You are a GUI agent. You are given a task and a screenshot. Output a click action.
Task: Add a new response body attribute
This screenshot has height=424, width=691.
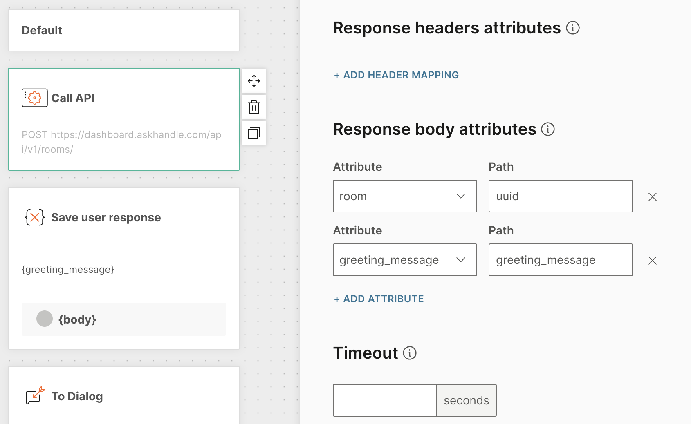pos(379,299)
